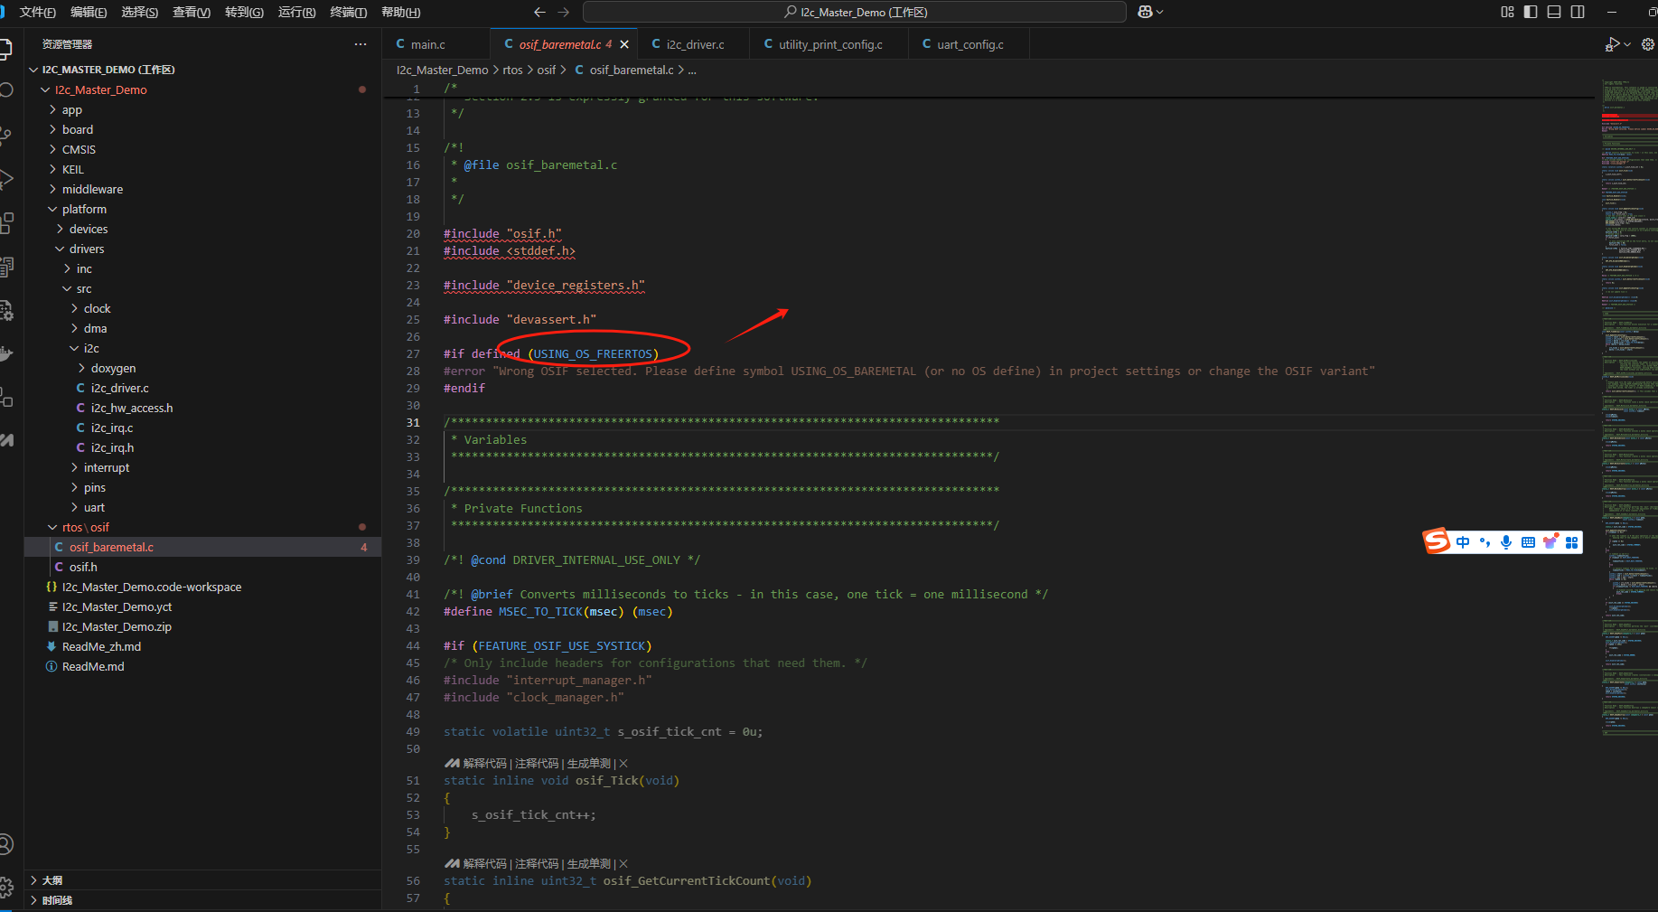Screen dimensions: 1658x912
Task: Open the 终端(T) menu
Action: click(349, 12)
